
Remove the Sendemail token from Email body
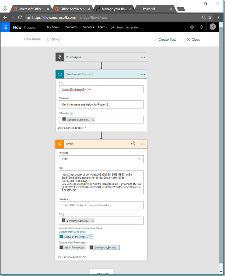93,120
